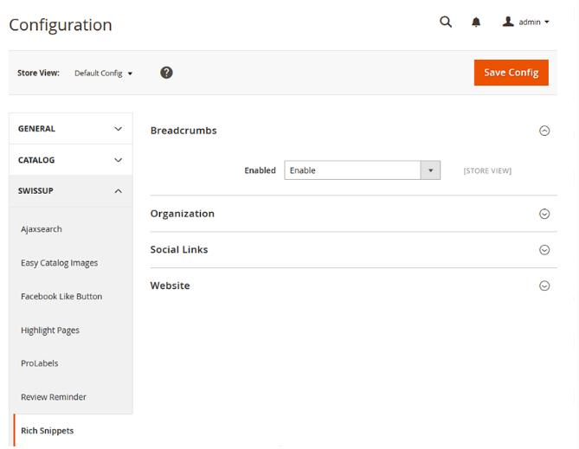This screenshot has width=579, height=449.
Task: Open admin account dropdown menu
Action: tap(526, 22)
